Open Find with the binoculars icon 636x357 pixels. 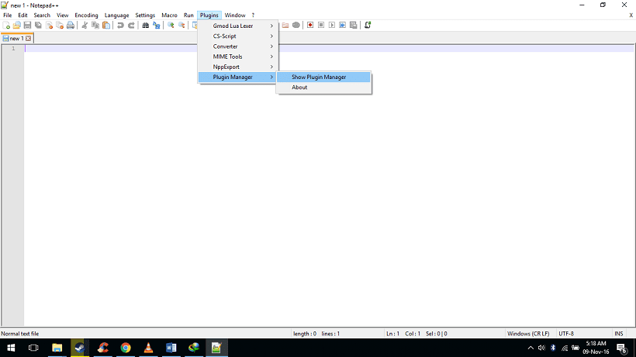click(x=145, y=26)
